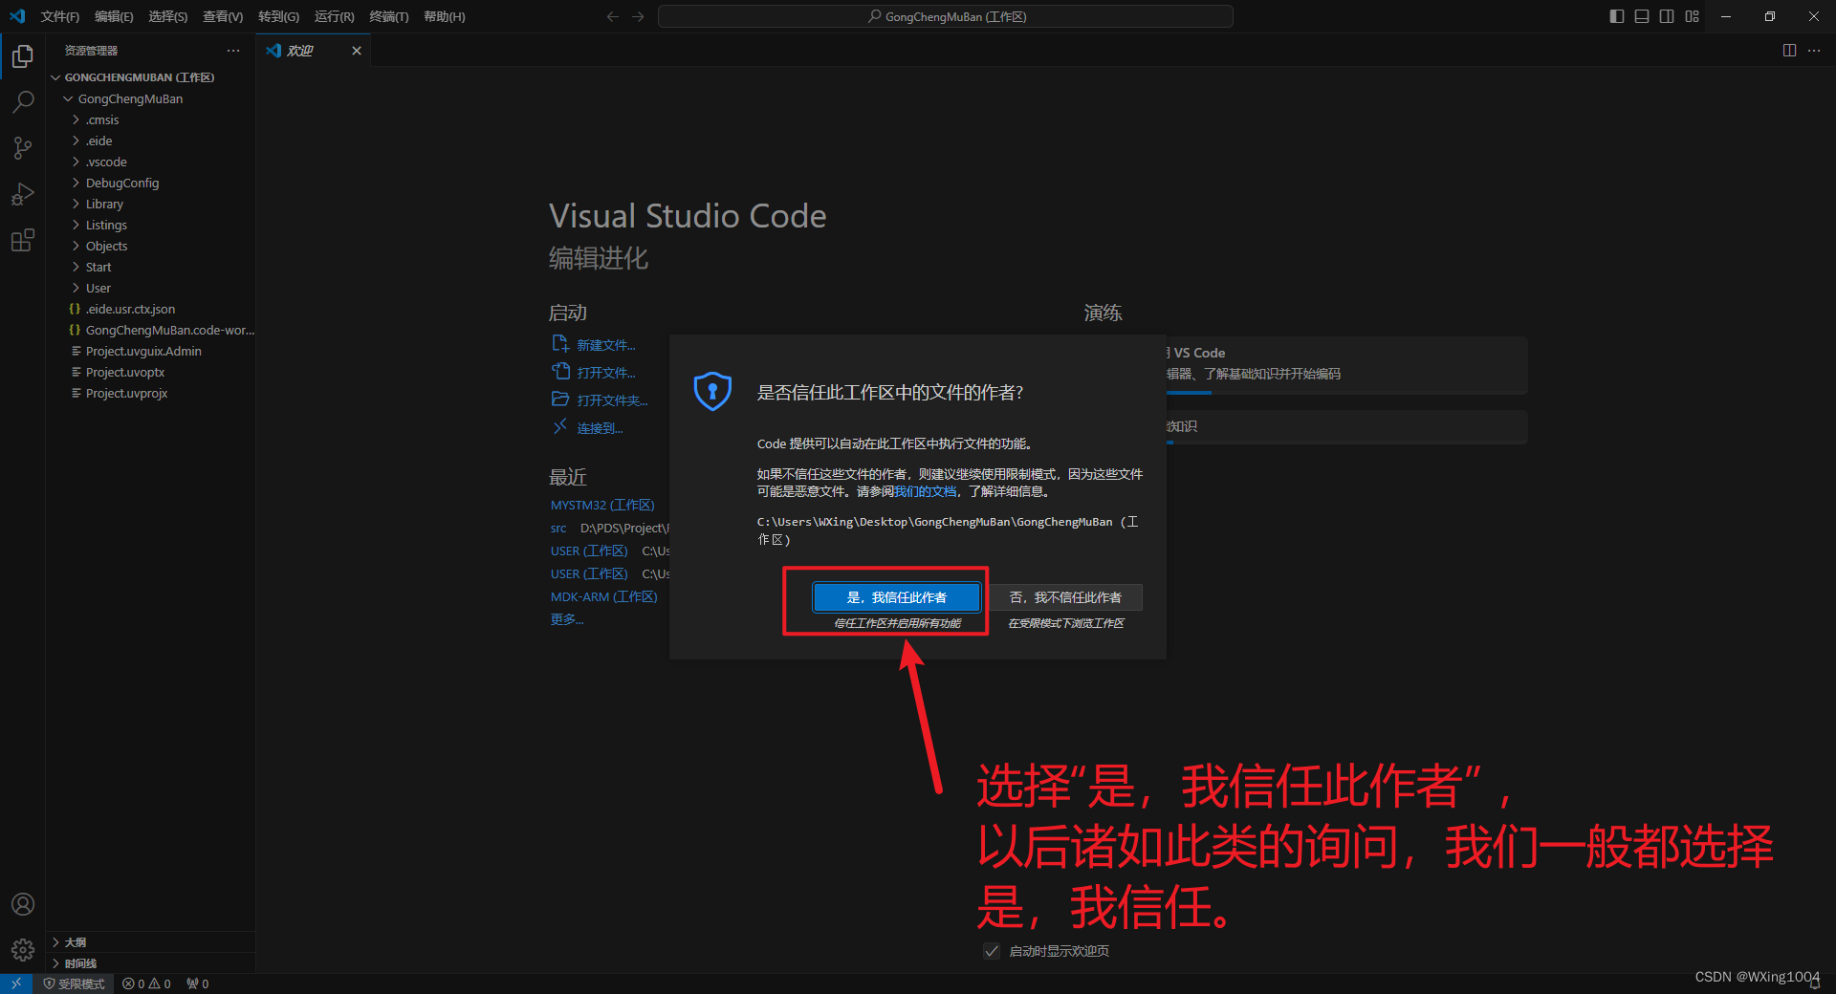This screenshot has width=1836, height=994.
Task: Open the Search view in activity bar
Action: [x=23, y=102]
